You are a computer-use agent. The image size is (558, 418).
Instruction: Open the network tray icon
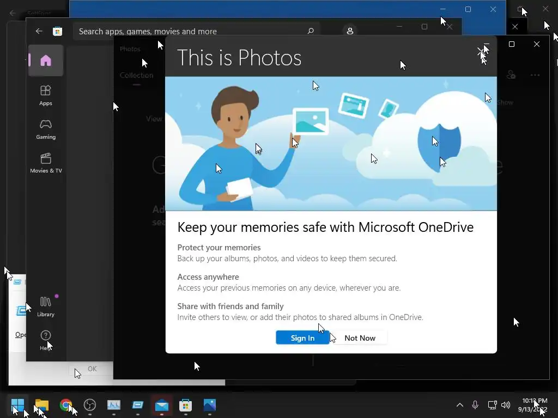click(x=492, y=405)
